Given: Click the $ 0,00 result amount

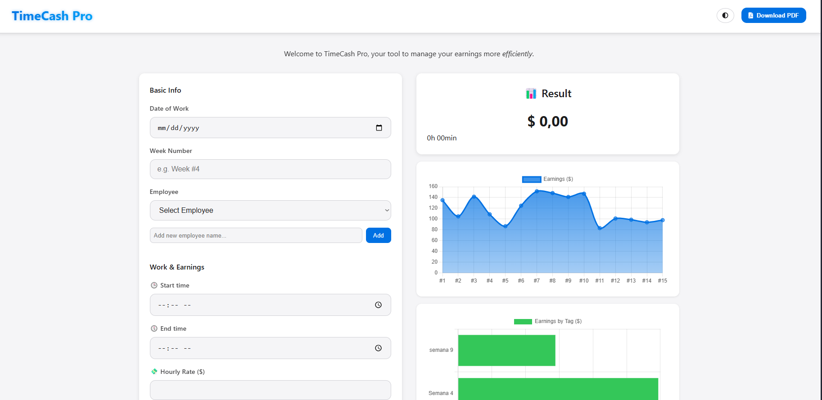Looking at the screenshot, I should [x=548, y=121].
